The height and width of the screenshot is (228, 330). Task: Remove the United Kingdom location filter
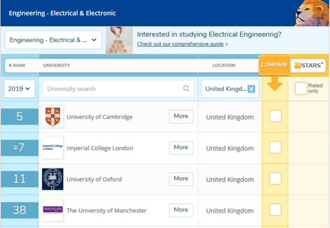coord(251,89)
